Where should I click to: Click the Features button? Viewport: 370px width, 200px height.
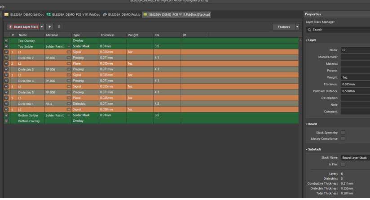click(x=283, y=27)
